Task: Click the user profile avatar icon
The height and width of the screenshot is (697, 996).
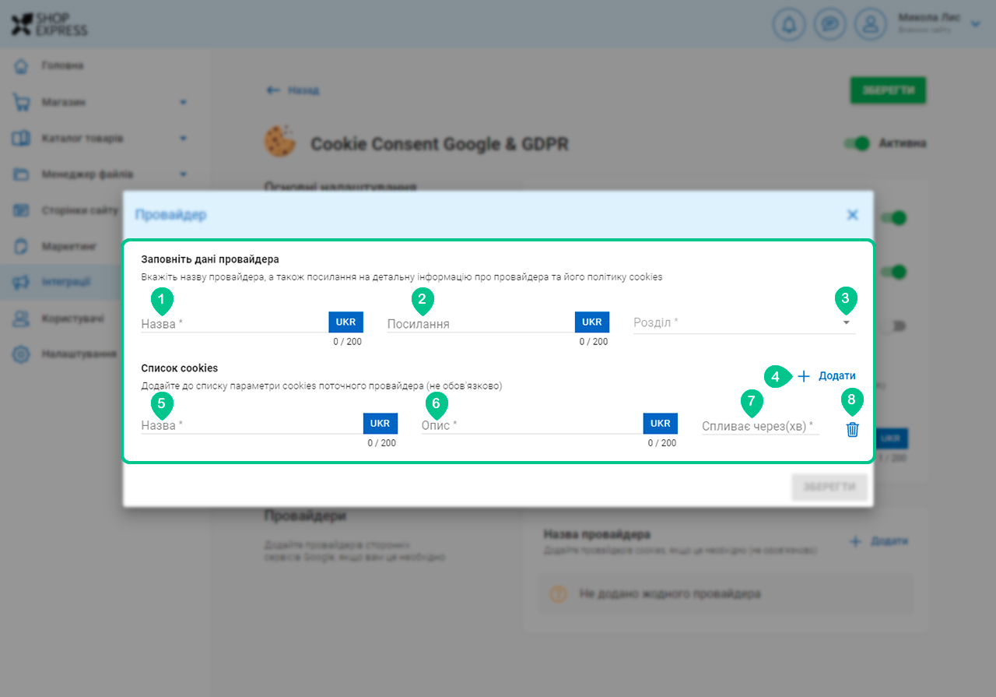Action: coord(871,24)
